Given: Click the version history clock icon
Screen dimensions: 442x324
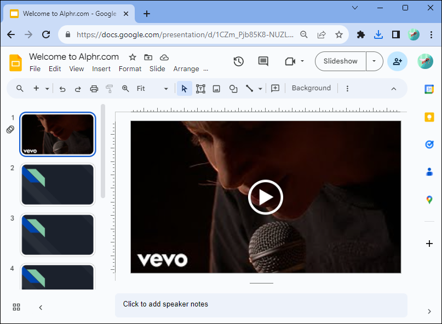Looking at the screenshot, I should click(238, 61).
